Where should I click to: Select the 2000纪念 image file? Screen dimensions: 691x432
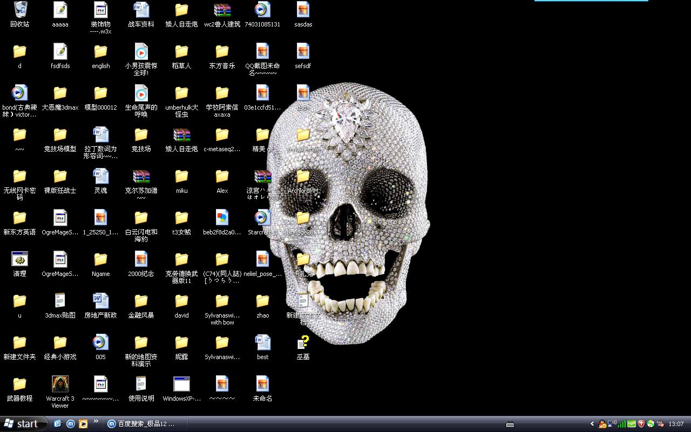click(141, 259)
